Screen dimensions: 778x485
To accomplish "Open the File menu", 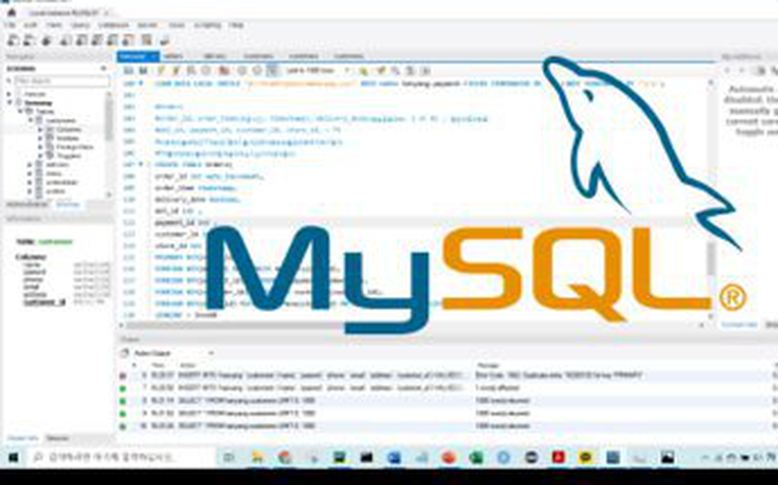I will pos(10,26).
